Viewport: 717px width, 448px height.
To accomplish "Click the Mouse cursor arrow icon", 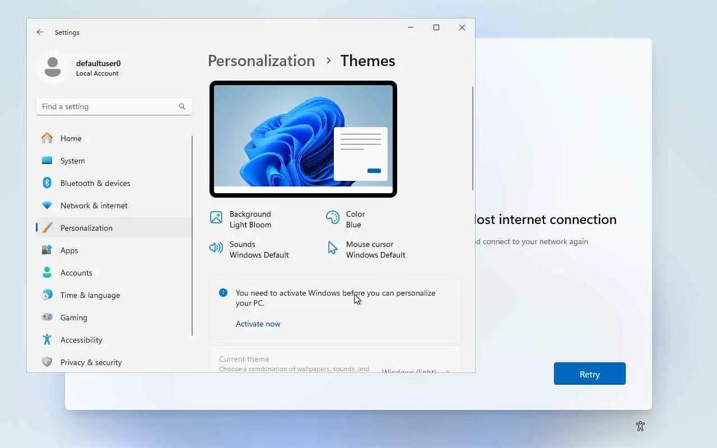I will pos(333,248).
